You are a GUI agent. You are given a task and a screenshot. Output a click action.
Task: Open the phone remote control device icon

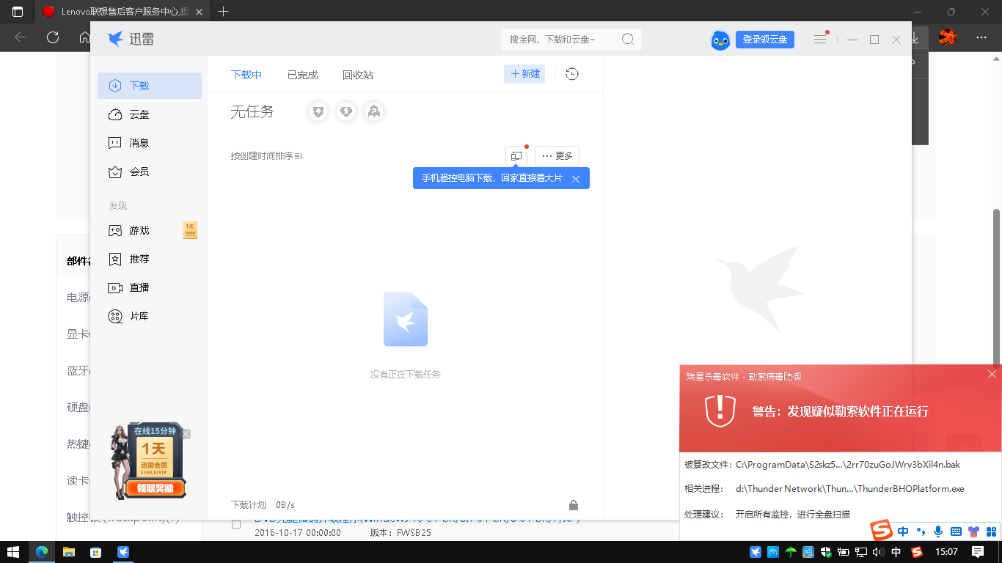(x=516, y=156)
